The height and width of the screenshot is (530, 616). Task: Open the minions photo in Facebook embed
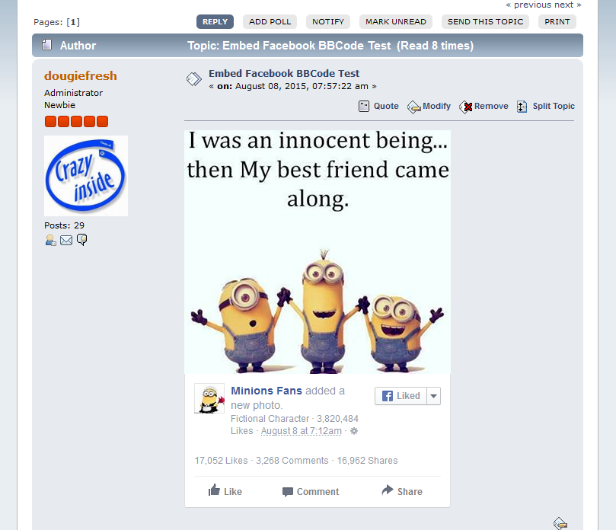pyautogui.click(x=318, y=252)
